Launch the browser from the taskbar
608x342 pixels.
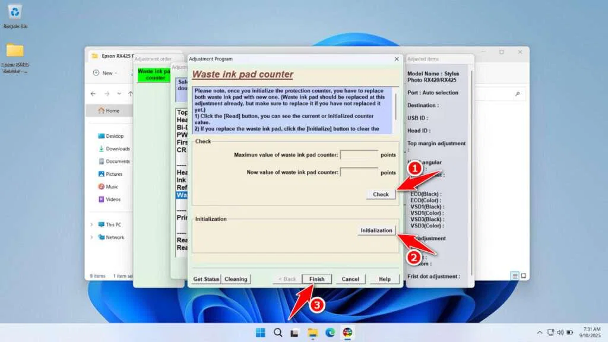click(x=331, y=333)
